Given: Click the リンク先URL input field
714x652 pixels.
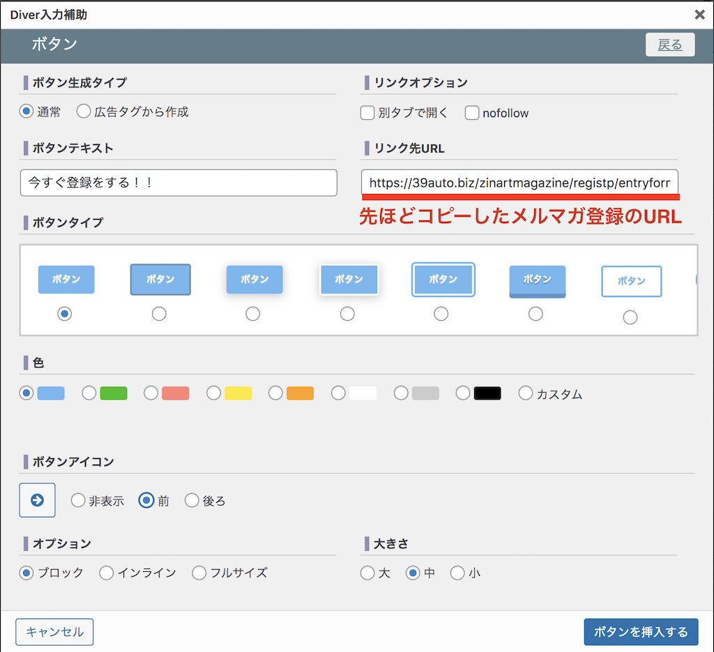Looking at the screenshot, I should (519, 183).
